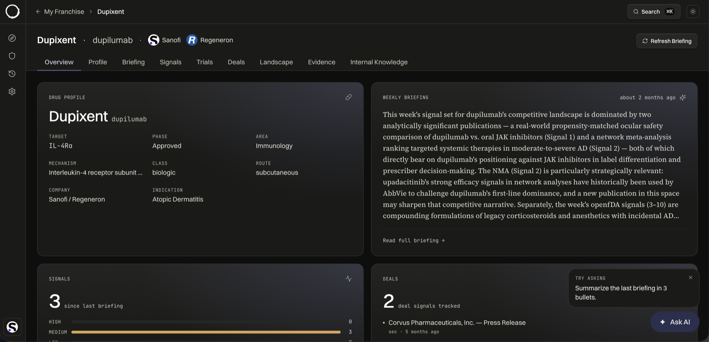Switch to the Landscape tab
The image size is (709, 342).
pyautogui.click(x=276, y=62)
